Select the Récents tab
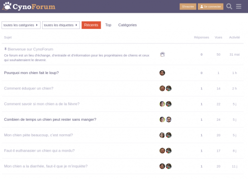Screen dimensions: 248x179 [x=91, y=25]
